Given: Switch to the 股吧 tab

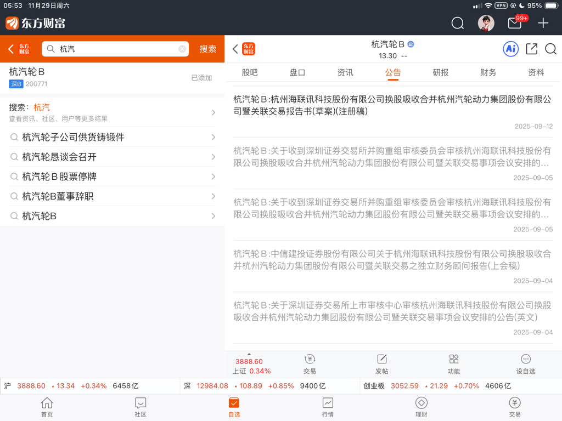Looking at the screenshot, I should pos(250,73).
